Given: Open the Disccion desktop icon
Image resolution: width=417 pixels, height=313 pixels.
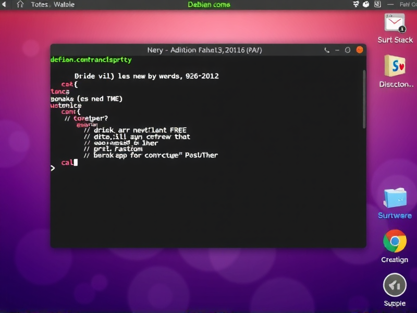Looking at the screenshot, I should tap(396, 66).
